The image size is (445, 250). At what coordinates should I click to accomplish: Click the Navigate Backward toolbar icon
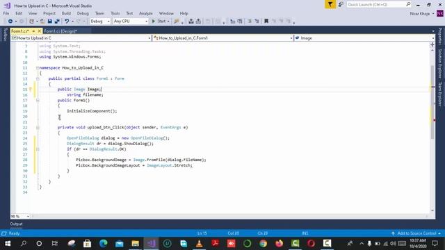10,22
